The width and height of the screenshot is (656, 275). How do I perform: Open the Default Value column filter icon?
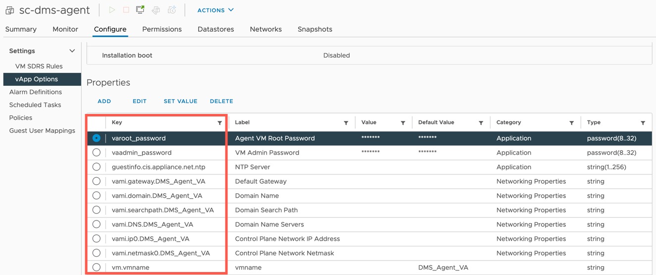481,123
